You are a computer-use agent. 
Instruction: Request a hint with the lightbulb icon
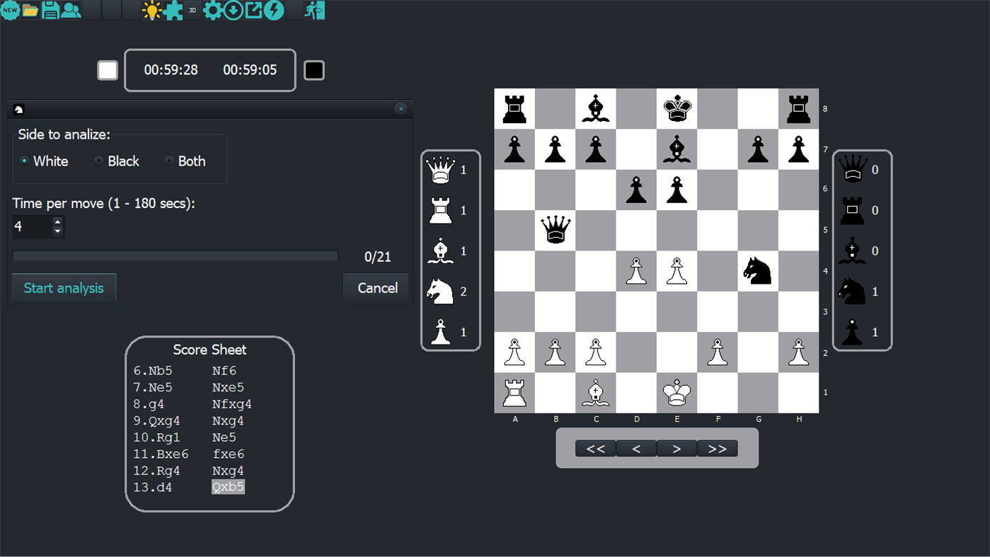click(153, 11)
